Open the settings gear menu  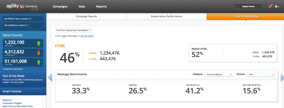point(277,7)
